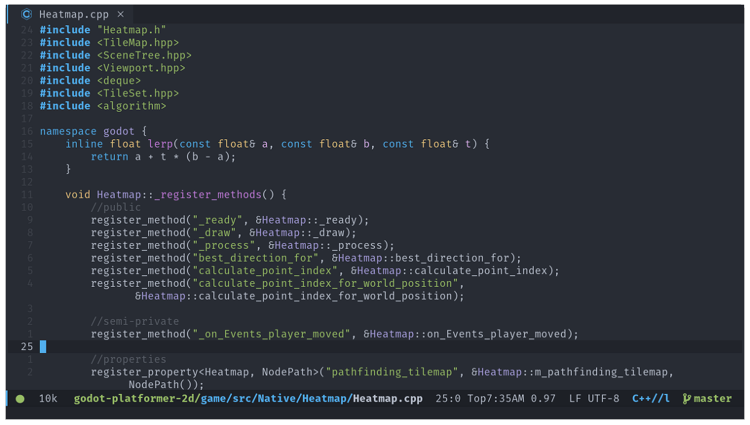Click the C++ file icon in the Heatmap.cpp tab
Viewport: 750px width, 425px height.
(26, 14)
